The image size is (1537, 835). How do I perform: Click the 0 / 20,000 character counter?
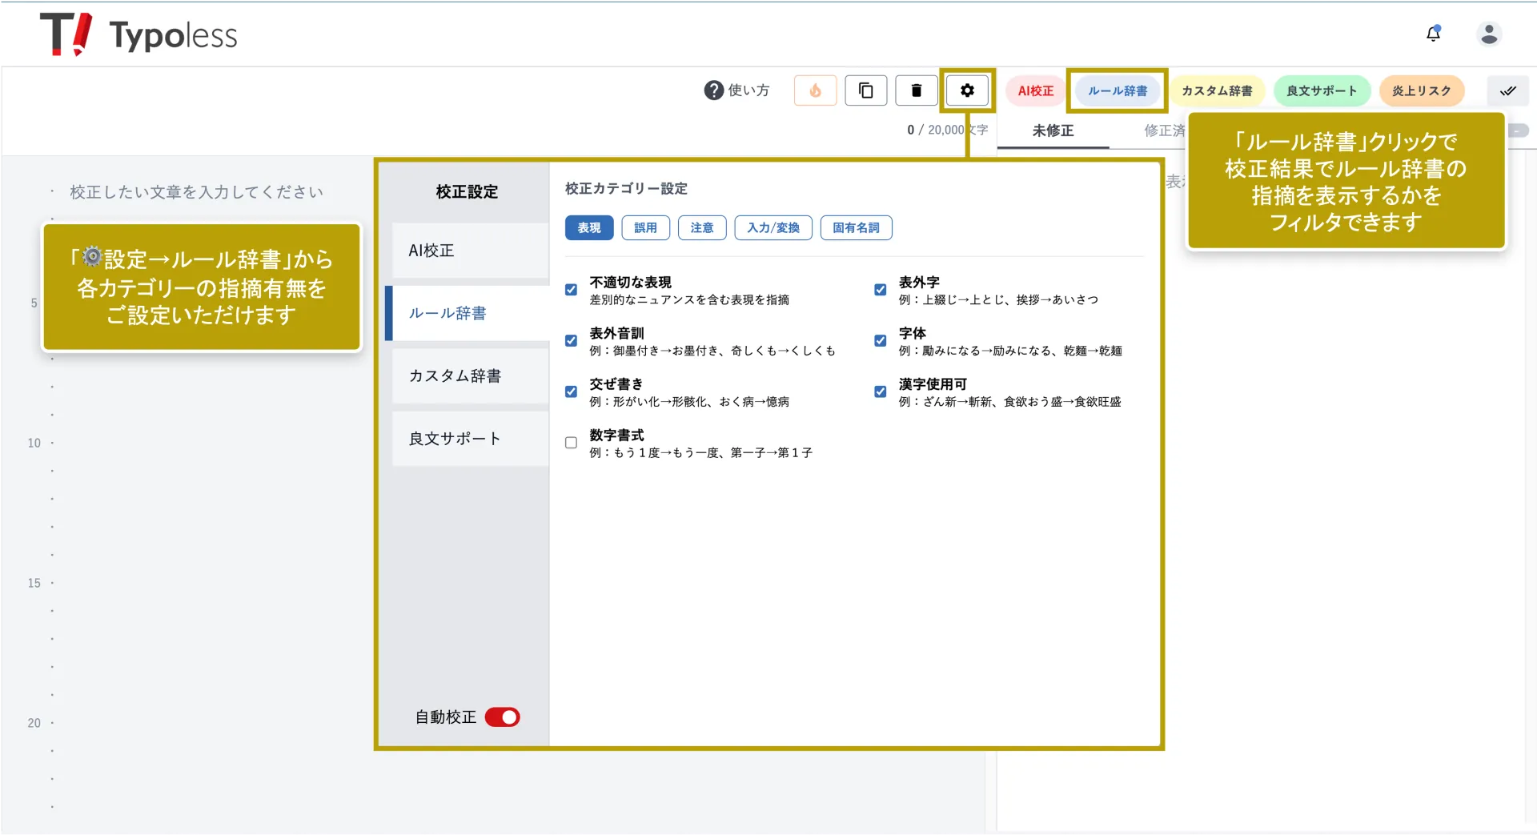(947, 130)
